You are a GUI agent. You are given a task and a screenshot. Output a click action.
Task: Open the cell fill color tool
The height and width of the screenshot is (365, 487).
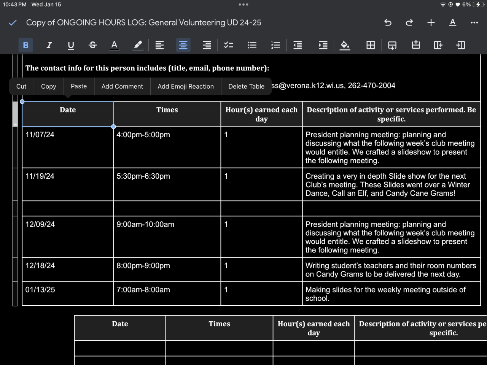coord(345,45)
